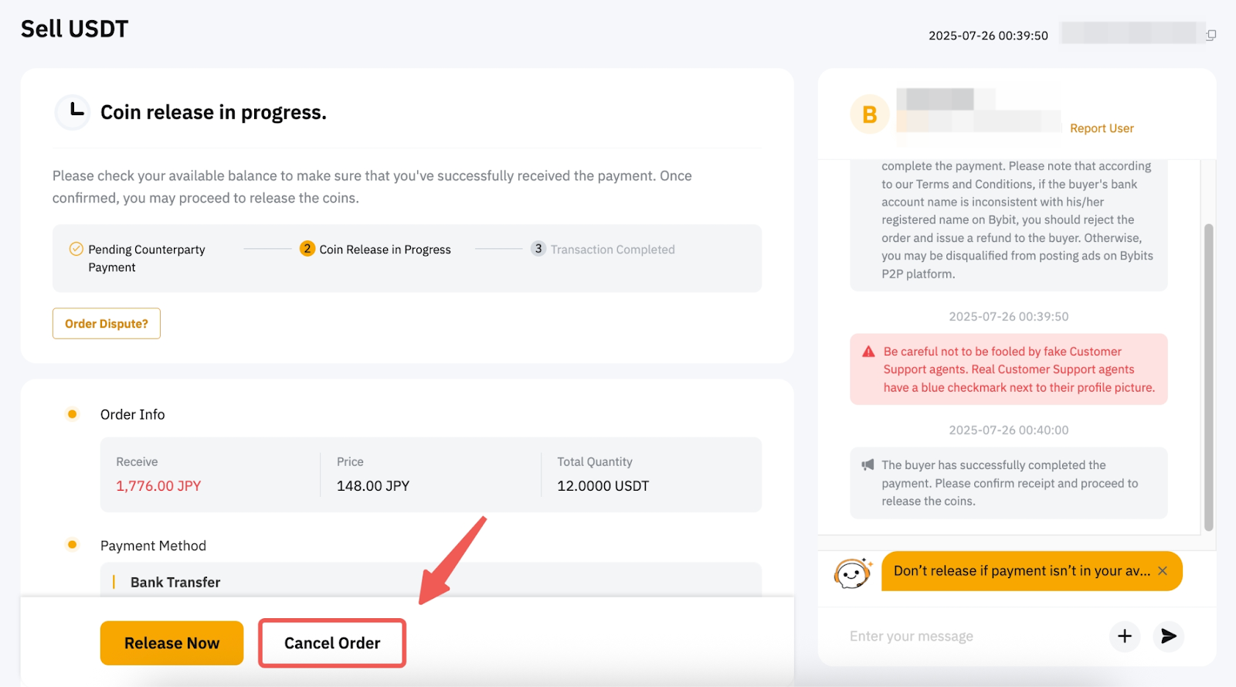1236x687 pixels.
Task: Click the chat panel scrollbar
Action: 1208,377
